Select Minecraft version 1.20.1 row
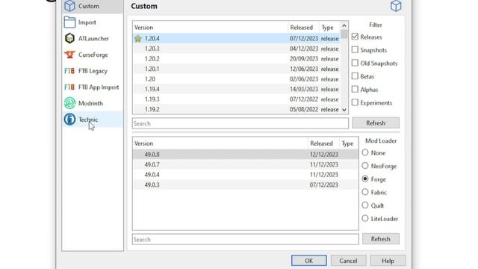The image size is (478, 269). click(237, 69)
